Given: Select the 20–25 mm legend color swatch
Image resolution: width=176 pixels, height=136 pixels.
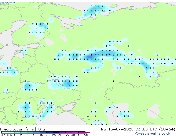Looking at the screenshot, I should pos(50,132).
